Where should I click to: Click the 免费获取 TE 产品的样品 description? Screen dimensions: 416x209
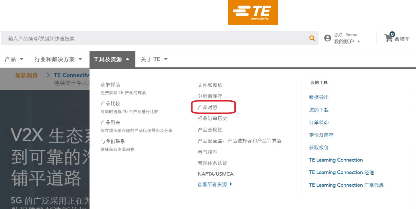coord(123,93)
